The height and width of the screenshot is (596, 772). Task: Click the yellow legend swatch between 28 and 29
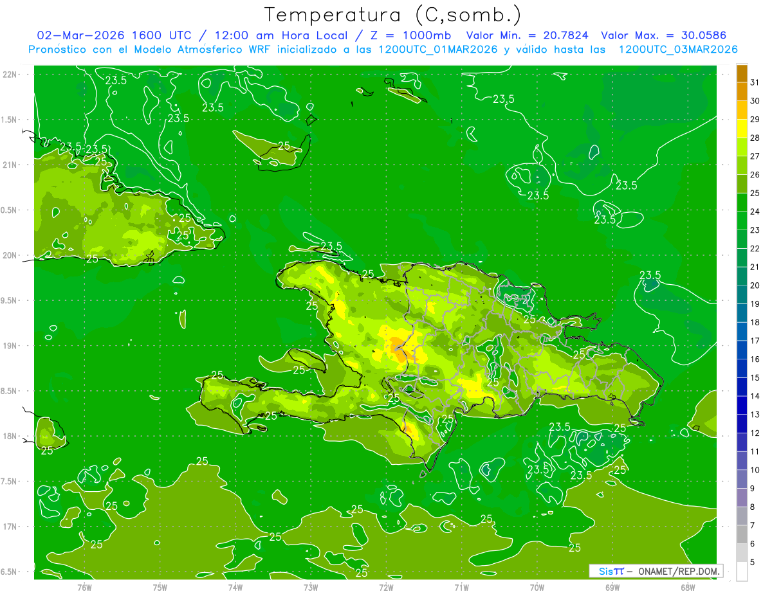point(742,128)
